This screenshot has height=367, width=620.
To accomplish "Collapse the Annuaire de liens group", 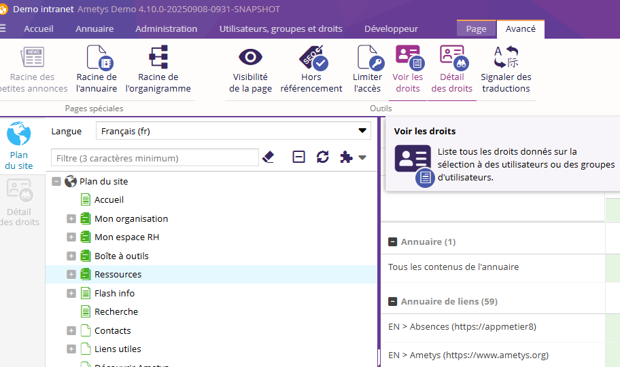I will [x=392, y=301].
